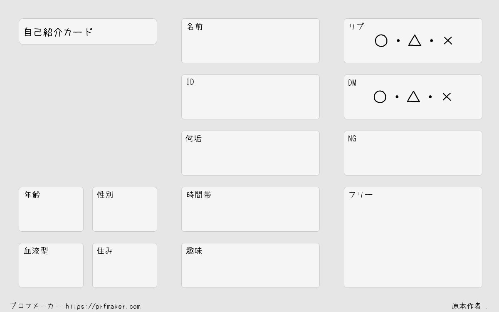This screenshot has width=499, height=312.
Task: Choose the cross symbol in DM row
Action: pos(447,97)
